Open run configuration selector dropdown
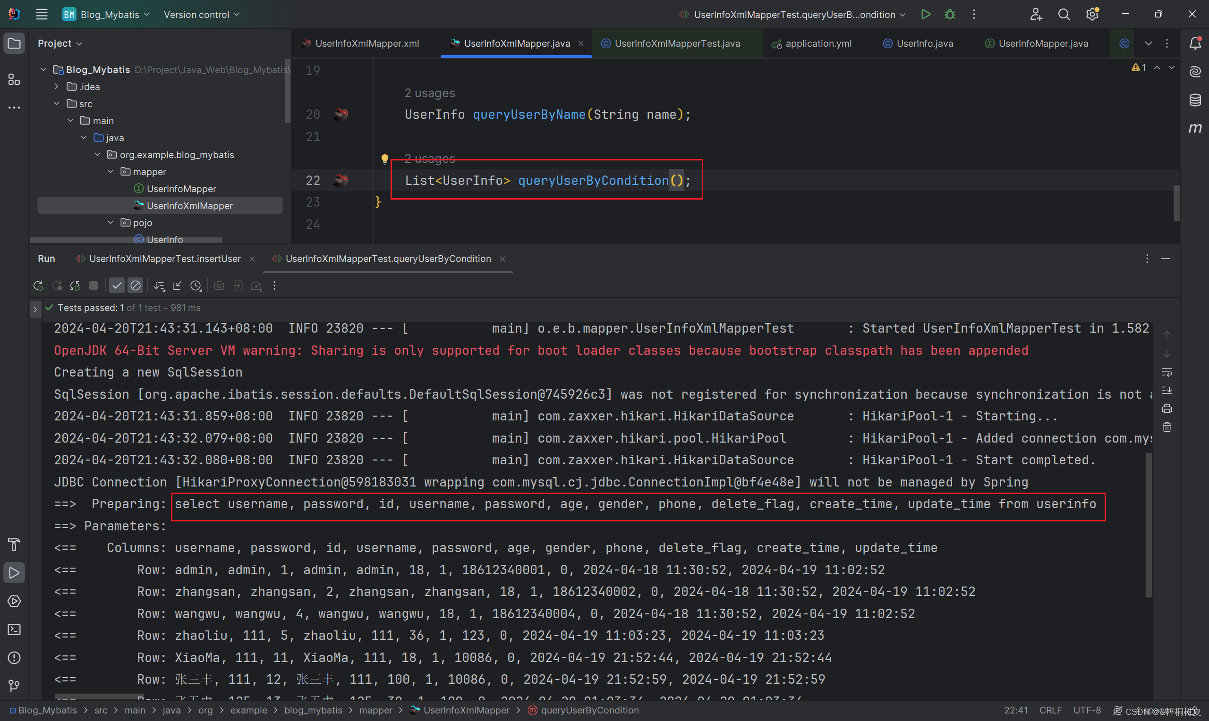This screenshot has height=721, width=1209. point(792,15)
